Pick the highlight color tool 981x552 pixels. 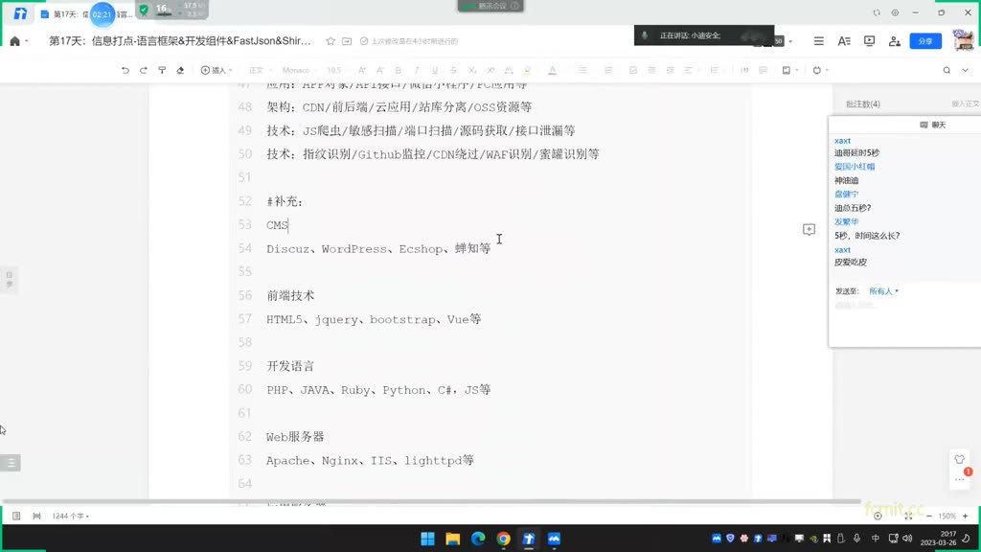pos(528,70)
